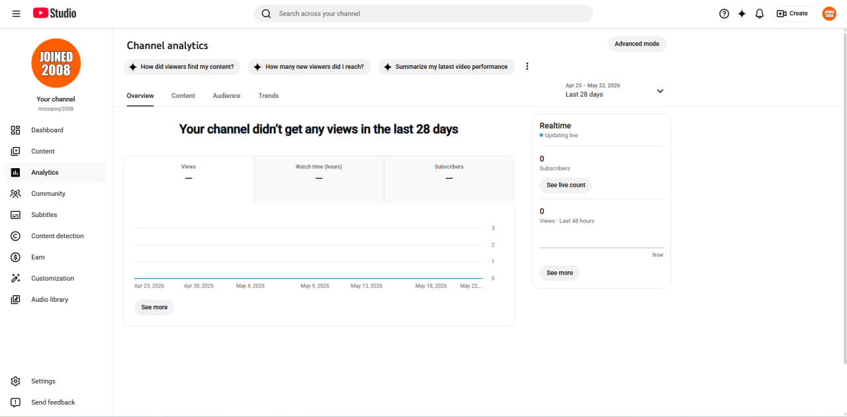The height and width of the screenshot is (417, 847).
Task: Focus the Search across your channel field
Action: 423,13
